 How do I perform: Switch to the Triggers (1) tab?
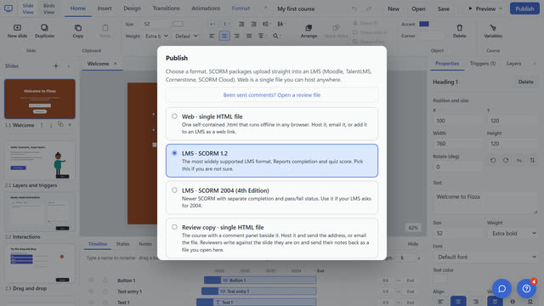click(x=483, y=64)
